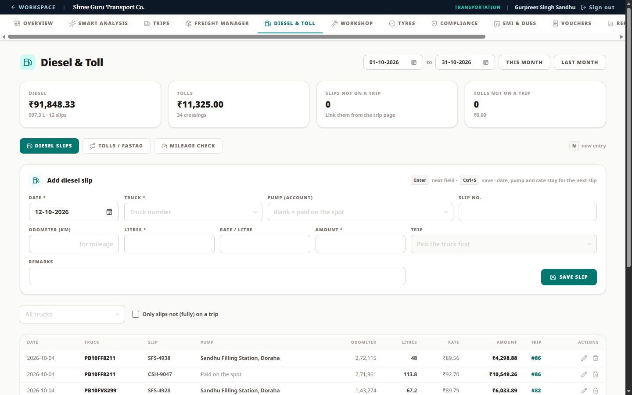The height and width of the screenshot is (395, 632).
Task: Toggle Only slips not fully on a trip
Action: [136, 314]
